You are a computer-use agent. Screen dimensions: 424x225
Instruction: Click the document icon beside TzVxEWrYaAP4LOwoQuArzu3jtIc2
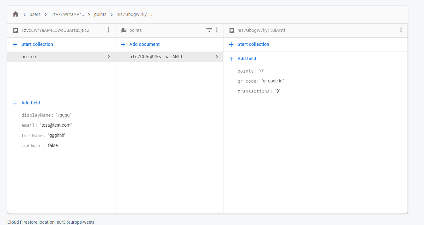(x=16, y=31)
